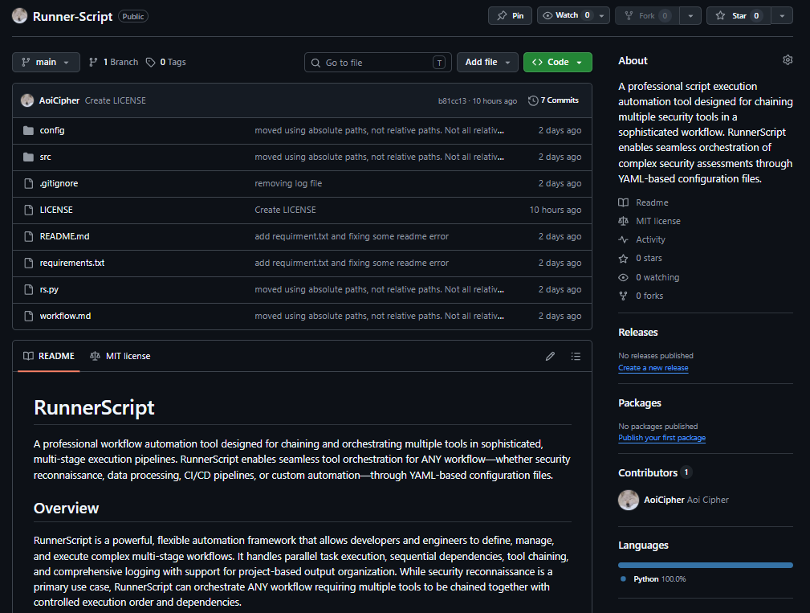810x613 pixels.
Task: Open the main branch selector
Action: (x=46, y=62)
